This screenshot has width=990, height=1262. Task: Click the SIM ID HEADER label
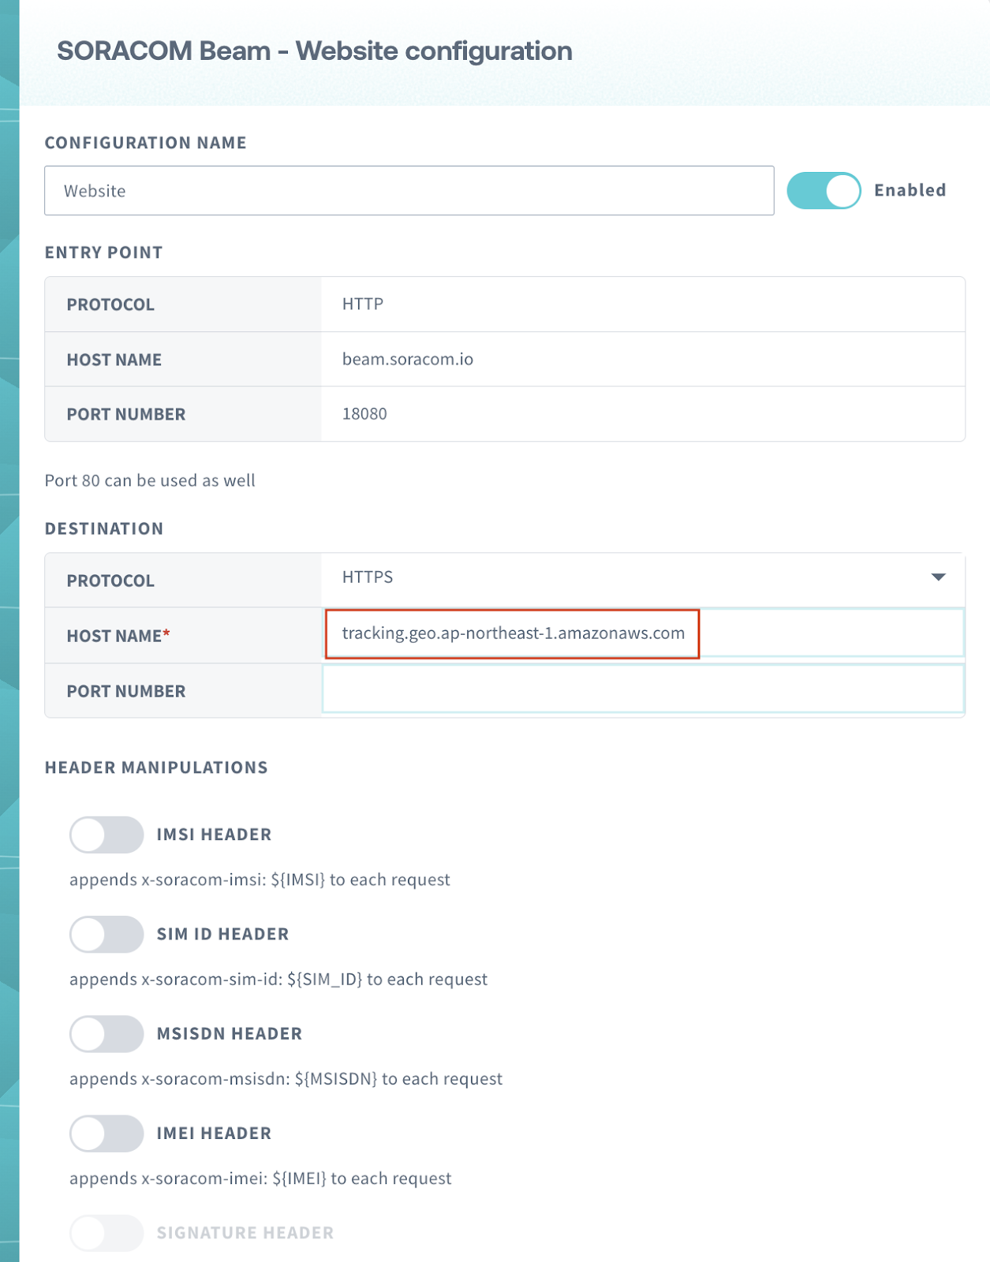pos(222,934)
